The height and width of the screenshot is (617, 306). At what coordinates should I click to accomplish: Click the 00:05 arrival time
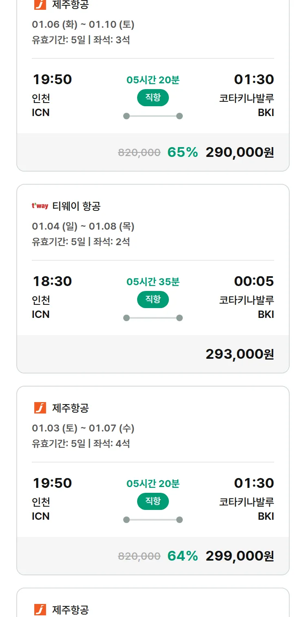click(254, 281)
